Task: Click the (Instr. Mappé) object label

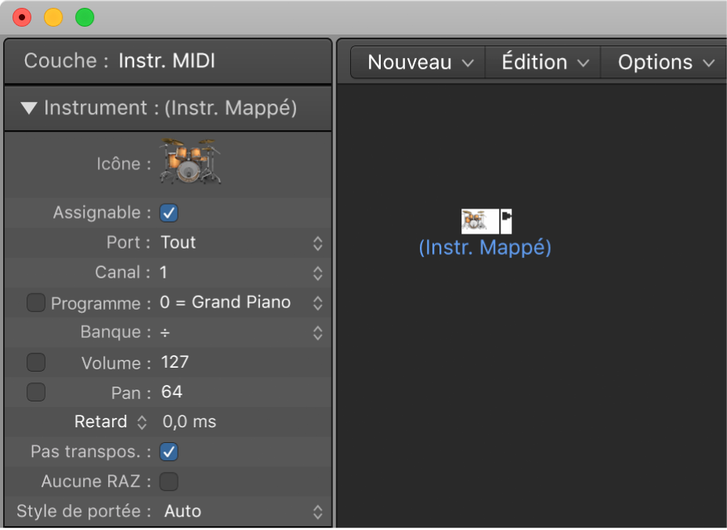Action: (x=485, y=248)
